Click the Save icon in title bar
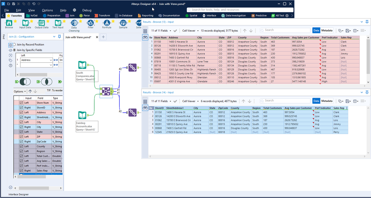The height and width of the screenshot is (198, 371). [x=14, y=4]
